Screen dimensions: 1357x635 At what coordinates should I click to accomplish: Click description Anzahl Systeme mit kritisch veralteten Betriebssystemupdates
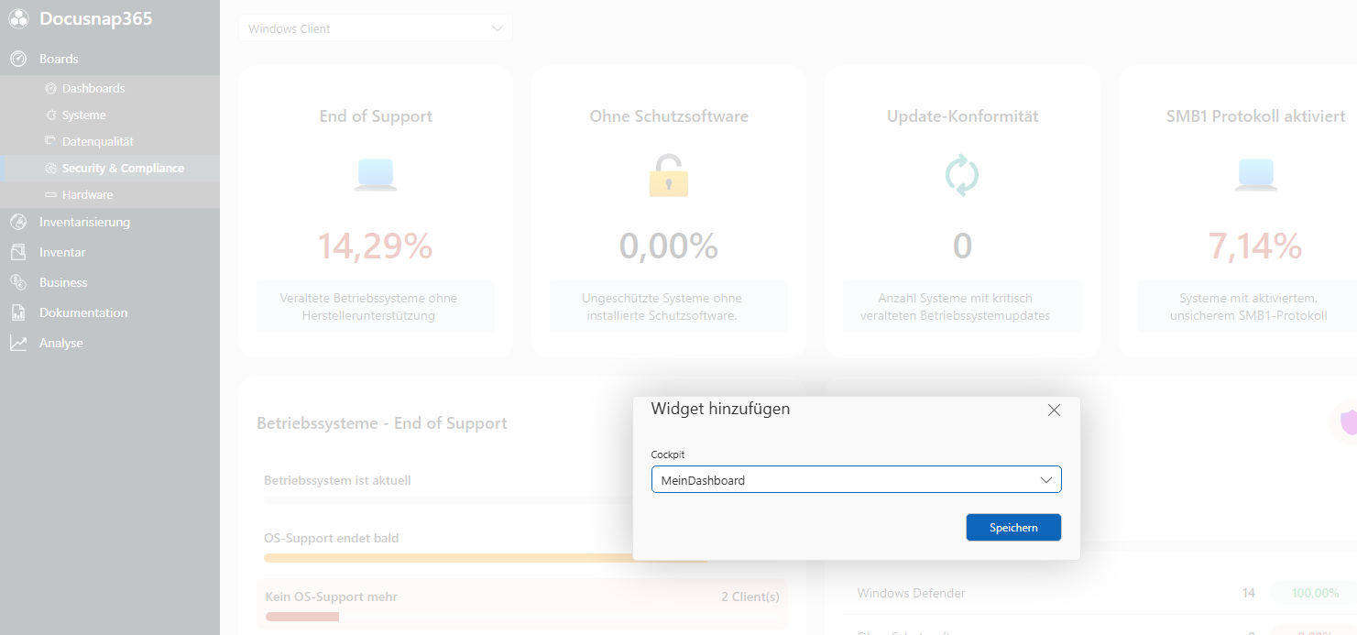956,307
